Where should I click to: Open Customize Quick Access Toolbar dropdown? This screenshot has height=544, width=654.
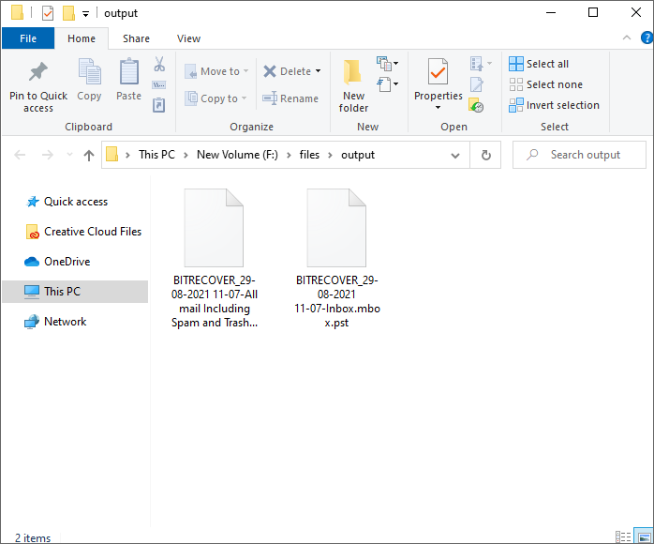click(x=86, y=14)
